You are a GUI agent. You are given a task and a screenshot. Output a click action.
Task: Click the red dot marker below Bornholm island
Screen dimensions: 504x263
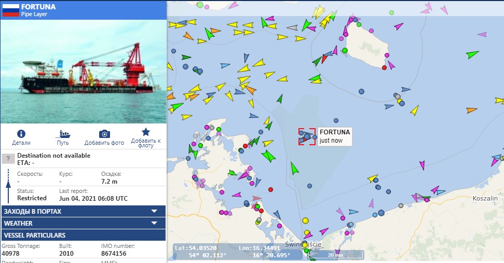click(384, 67)
